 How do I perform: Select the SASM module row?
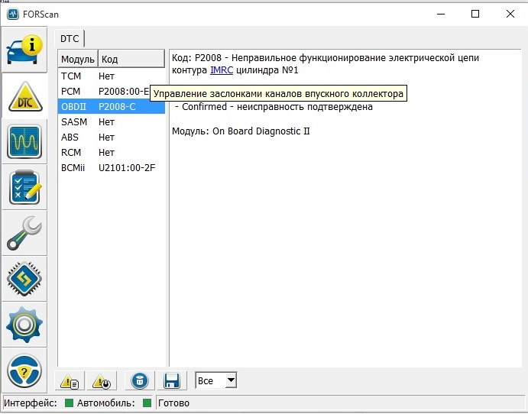tap(112, 122)
